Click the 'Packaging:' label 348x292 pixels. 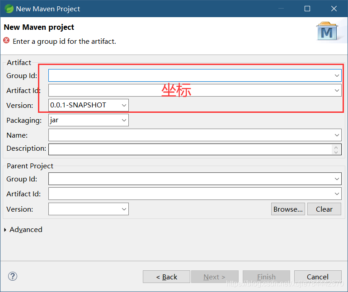point(24,121)
